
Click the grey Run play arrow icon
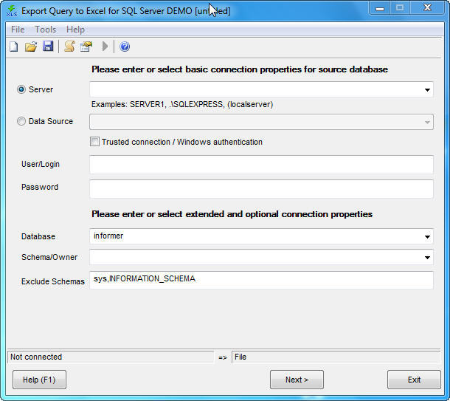coord(105,47)
